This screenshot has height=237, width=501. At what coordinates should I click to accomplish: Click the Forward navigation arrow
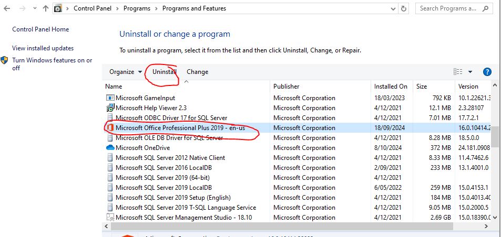(x=22, y=8)
